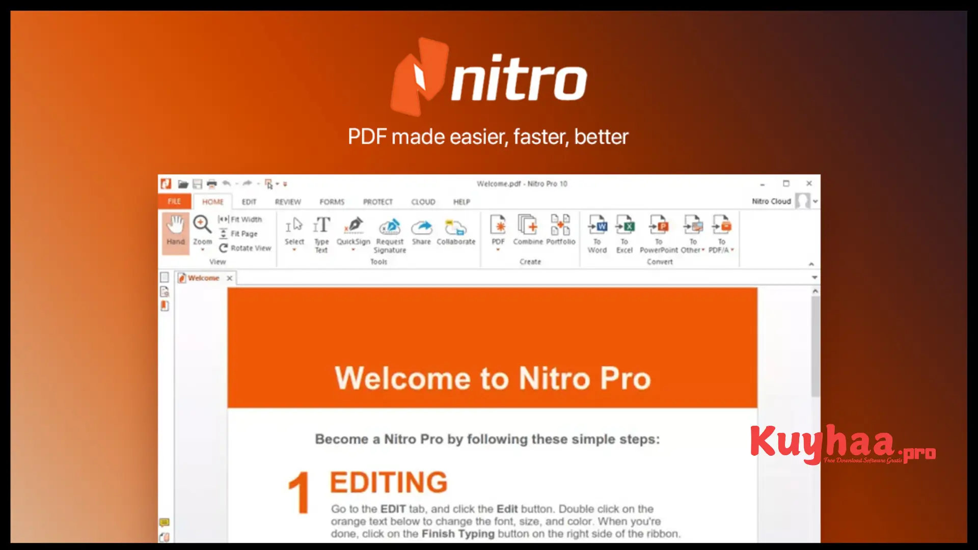Redo action with redo arrow
Viewport: 978px width, 550px height.
[x=248, y=183]
